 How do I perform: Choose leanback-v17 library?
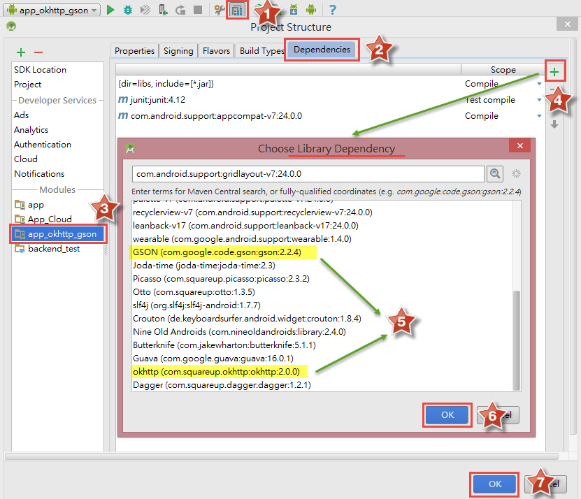[x=245, y=226]
